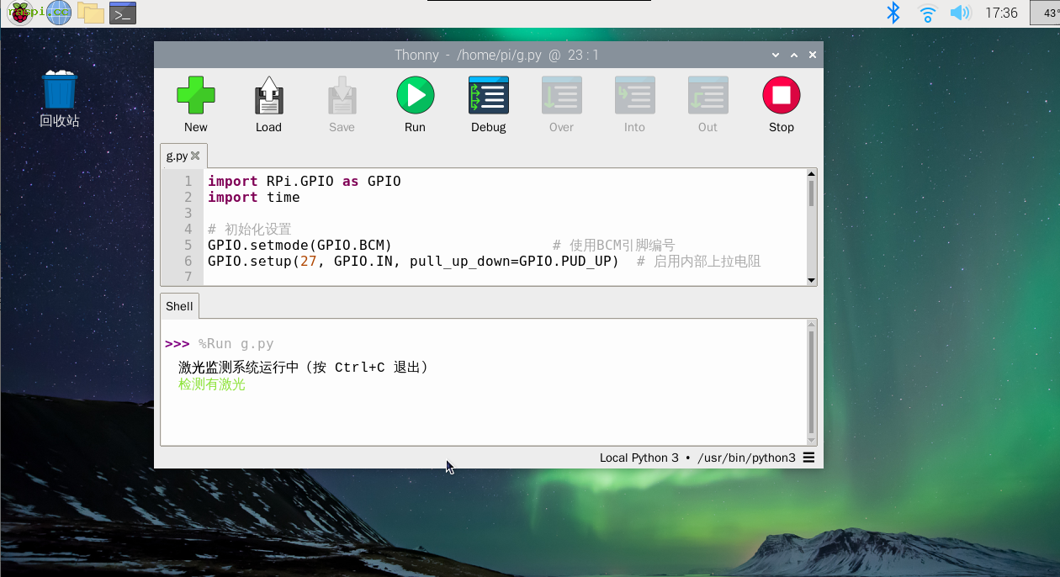The width and height of the screenshot is (1060, 577).
Task: Click the volume speaker icon
Action: click(x=960, y=13)
